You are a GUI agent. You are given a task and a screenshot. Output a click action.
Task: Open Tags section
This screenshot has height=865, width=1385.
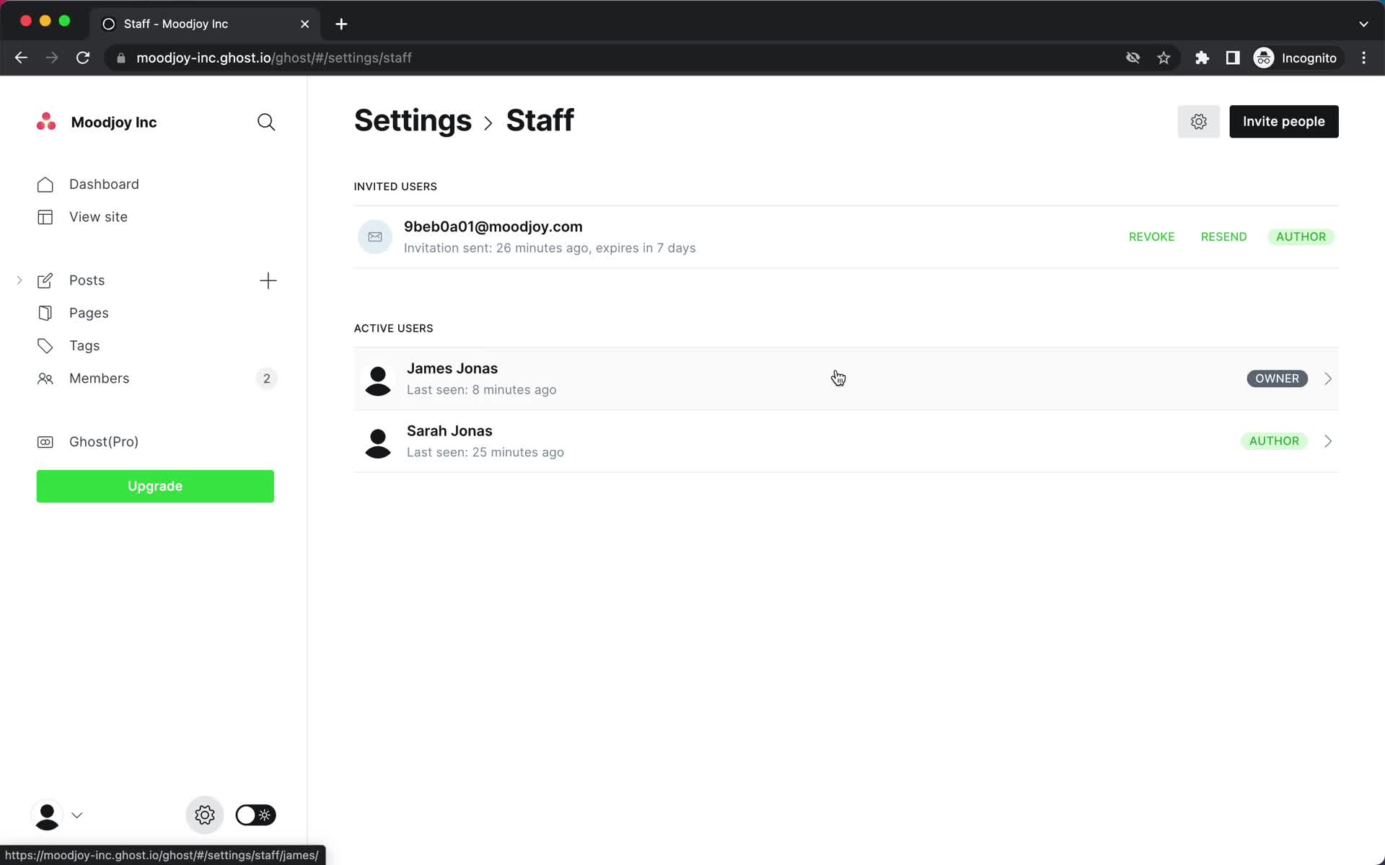click(84, 346)
